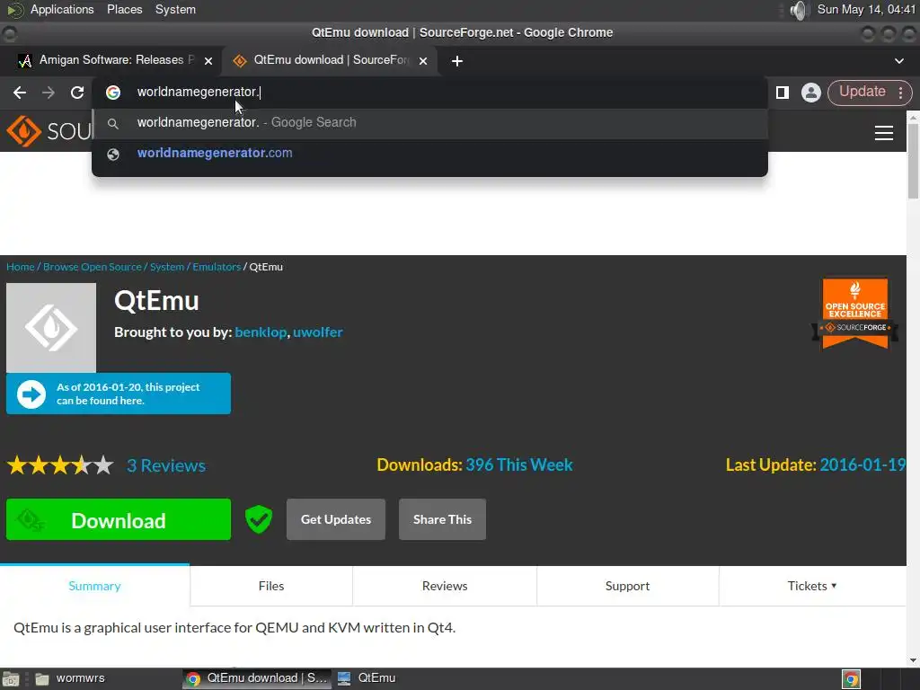Image resolution: width=920 pixels, height=690 pixels.
Task: Click the show desktop icon in the taskbar
Action: coord(11,679)
